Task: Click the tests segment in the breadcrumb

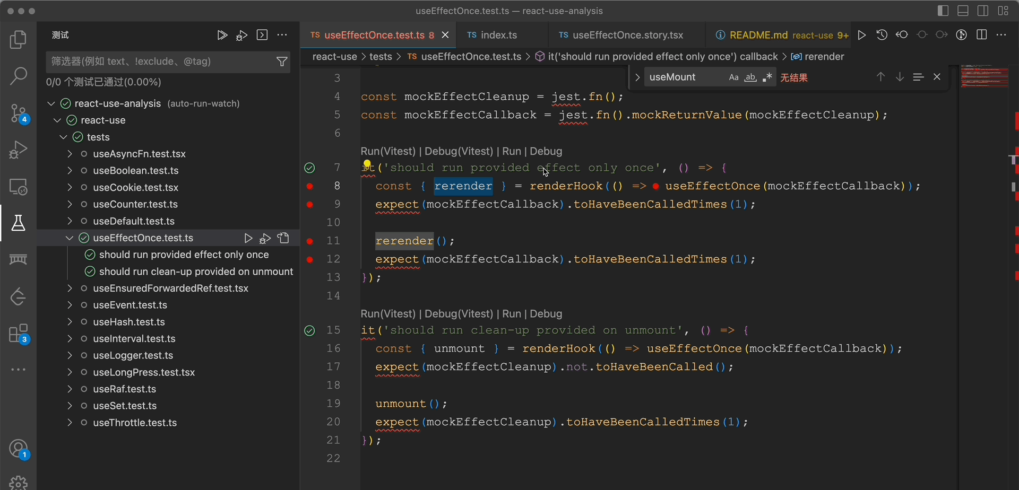Action: click(x=381, y=57)
